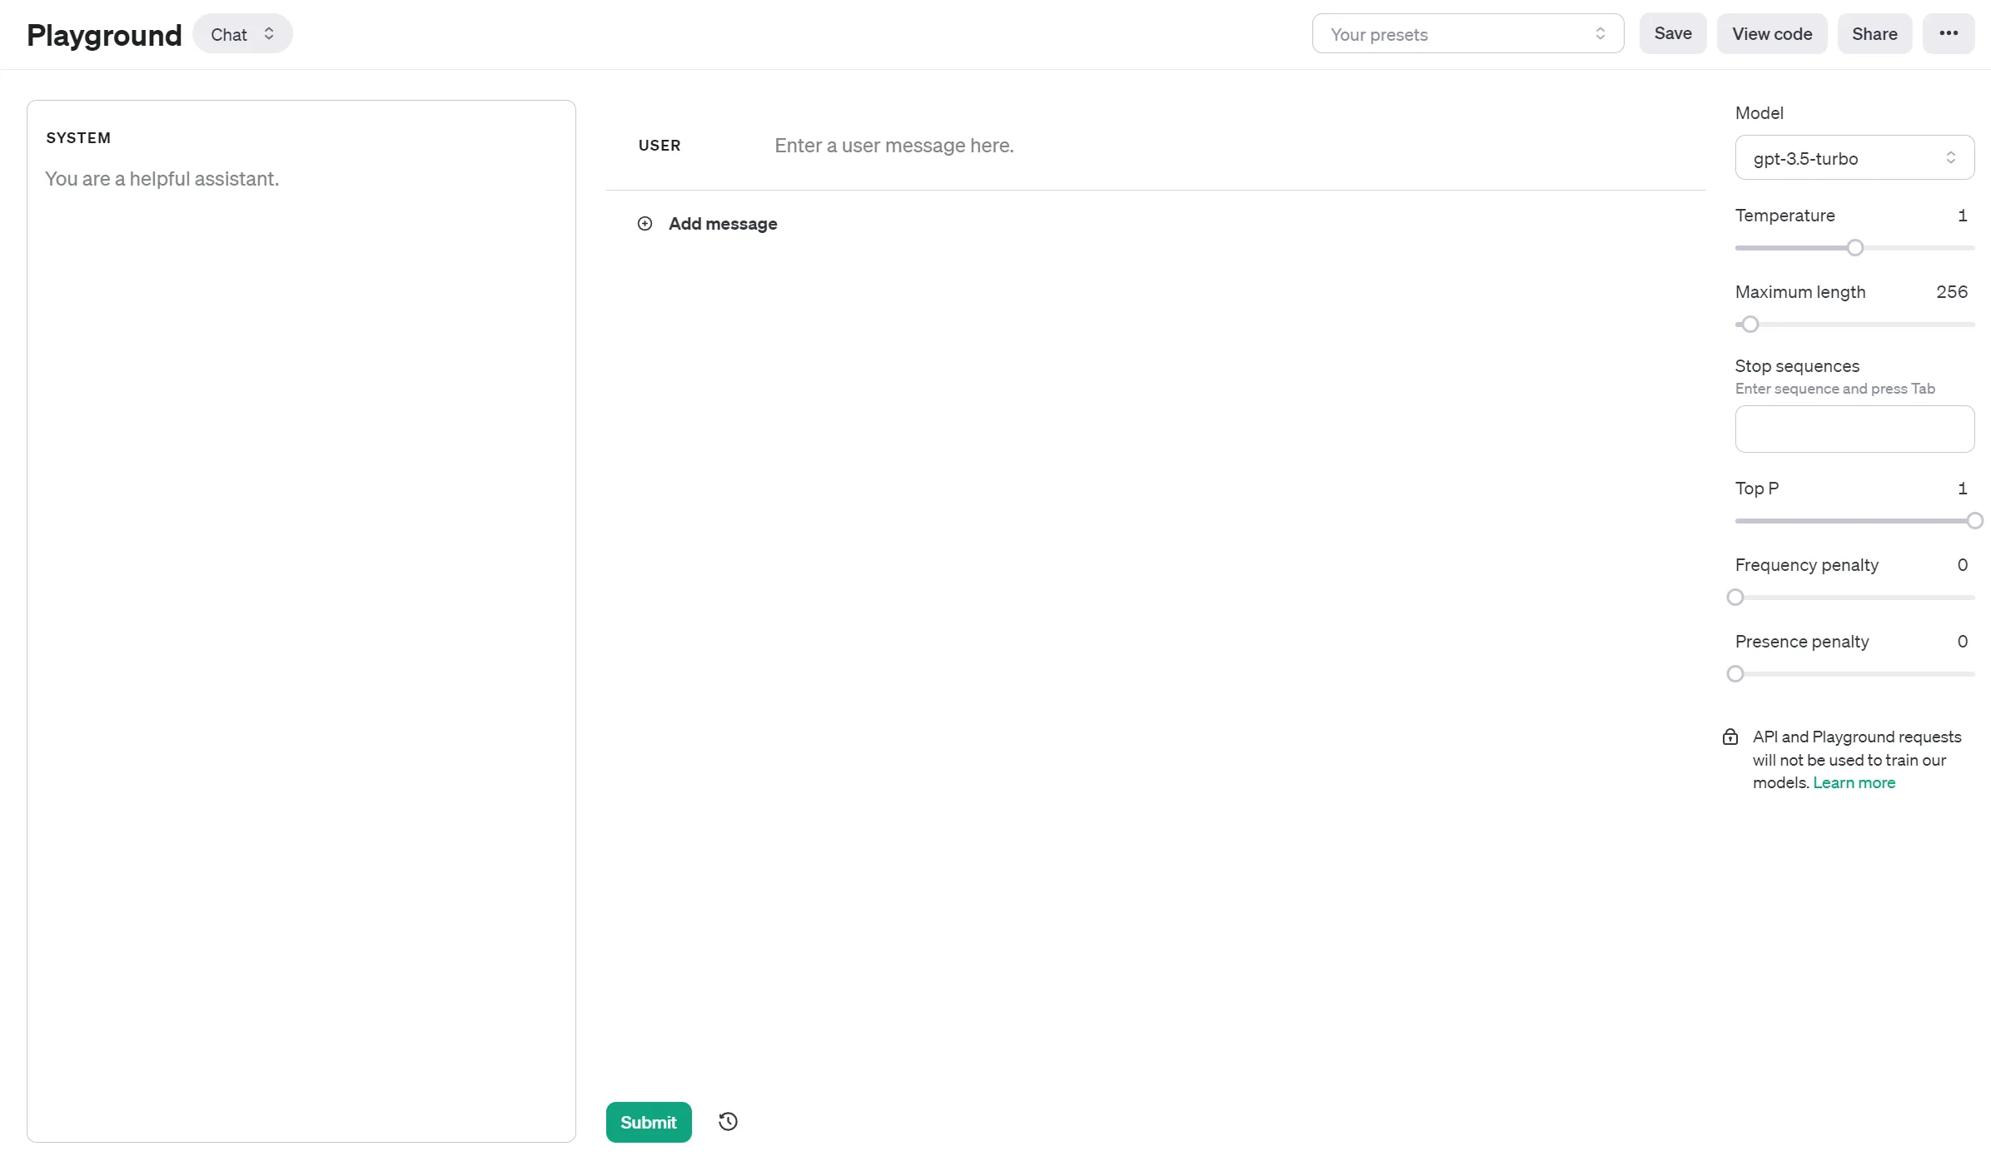
Task: Click in Stop sequences input field
Action: pyautogui.click(x=1854, y=428)
